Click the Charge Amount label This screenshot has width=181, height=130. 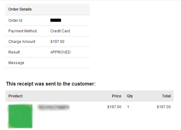(x=22, y=42)
